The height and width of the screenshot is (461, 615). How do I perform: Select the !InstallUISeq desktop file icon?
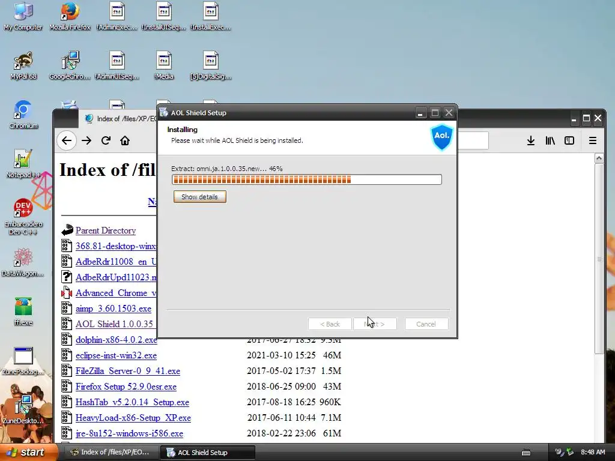(x=163, y=16)
